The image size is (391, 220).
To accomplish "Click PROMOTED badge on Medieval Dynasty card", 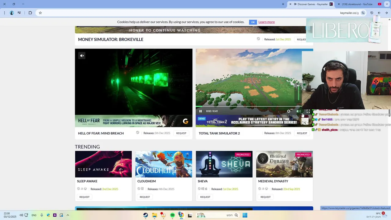I will (x=303, y=155).
